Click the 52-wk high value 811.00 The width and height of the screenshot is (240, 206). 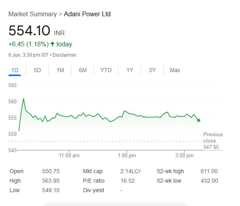pos(209,171)
